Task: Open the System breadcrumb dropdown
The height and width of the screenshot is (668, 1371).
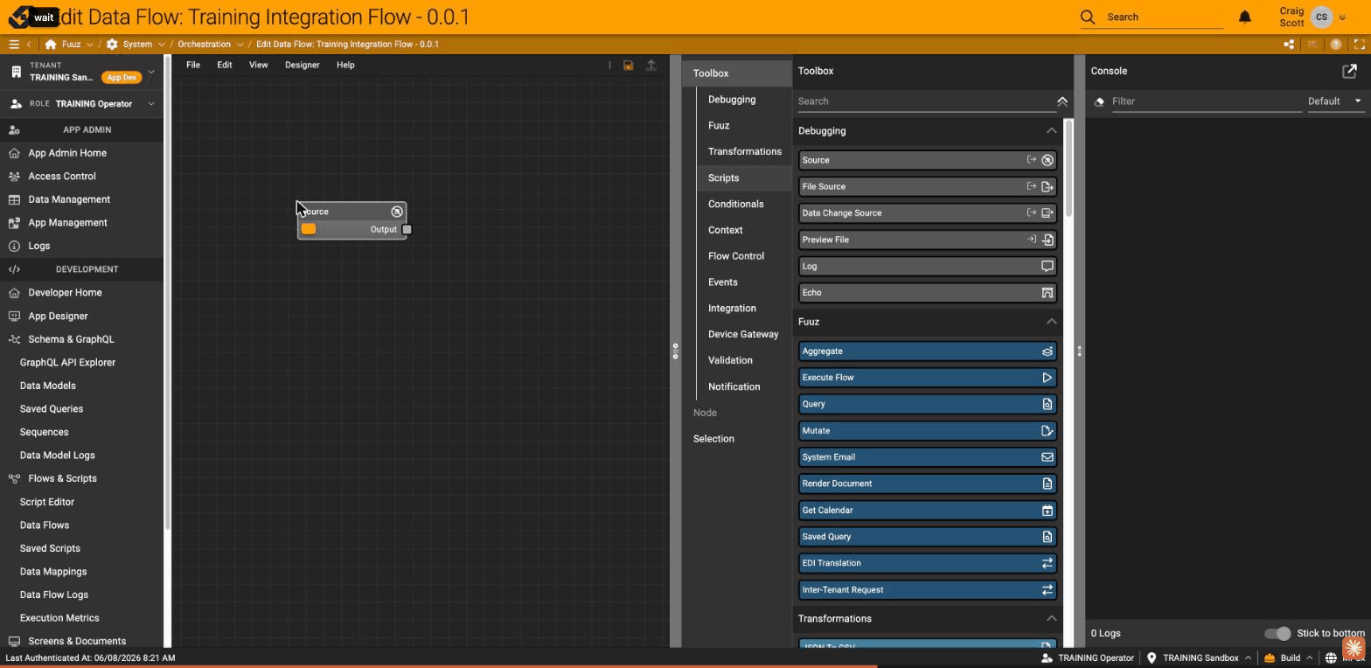Action: (x=161, y=45)
